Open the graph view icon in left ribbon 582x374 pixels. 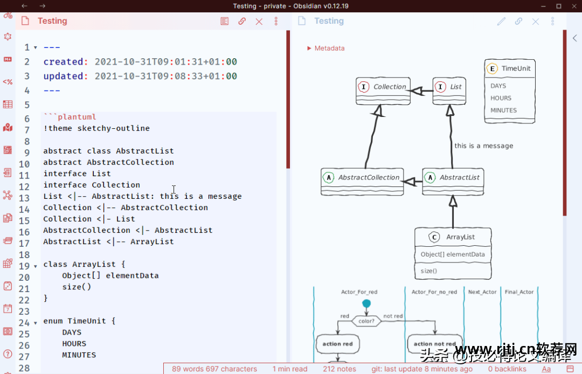point(8,195)
